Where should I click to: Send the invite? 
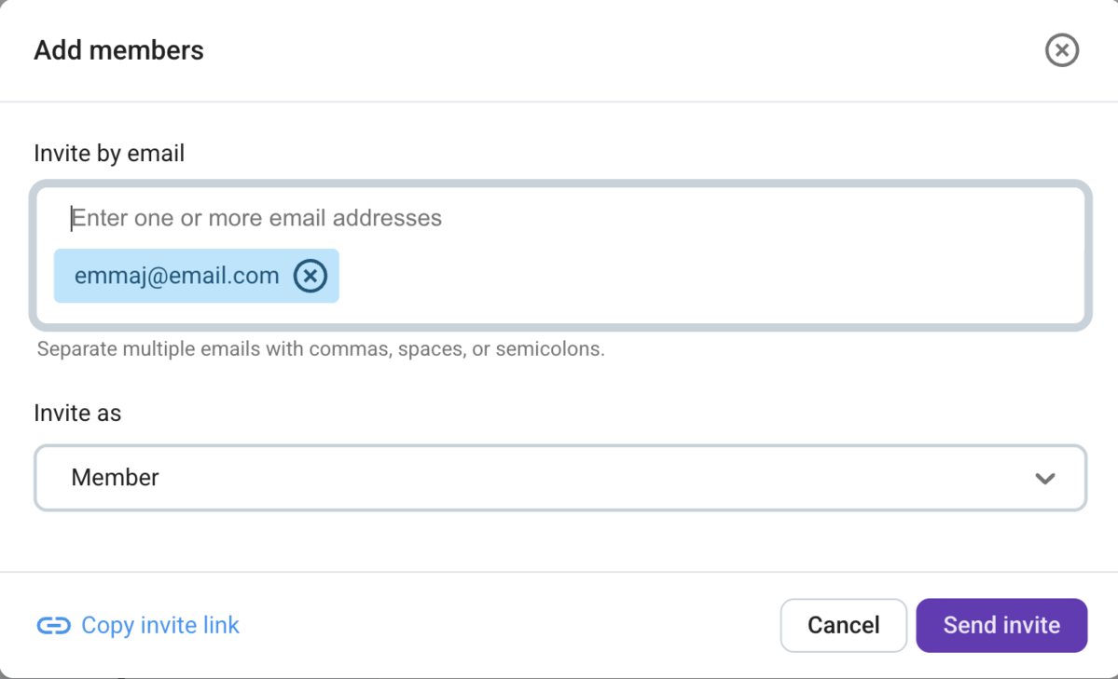pos(1001,625)
